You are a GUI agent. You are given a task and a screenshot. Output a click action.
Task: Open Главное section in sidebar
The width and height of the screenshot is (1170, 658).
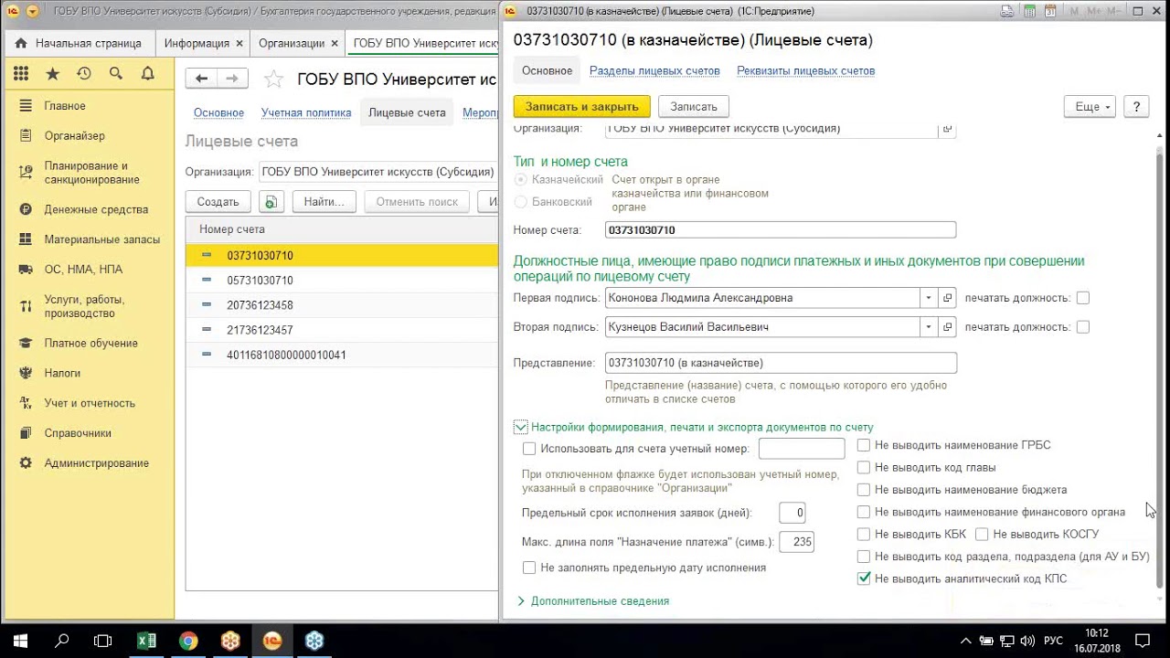coord(64,106)
